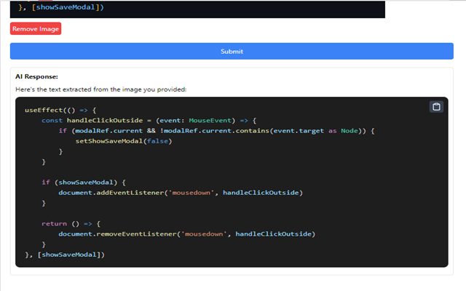The width and height of the screenshot is (466, 291).
Task: Click handleClickOutside in the removeEventListener line
Action: click(275, 234)
